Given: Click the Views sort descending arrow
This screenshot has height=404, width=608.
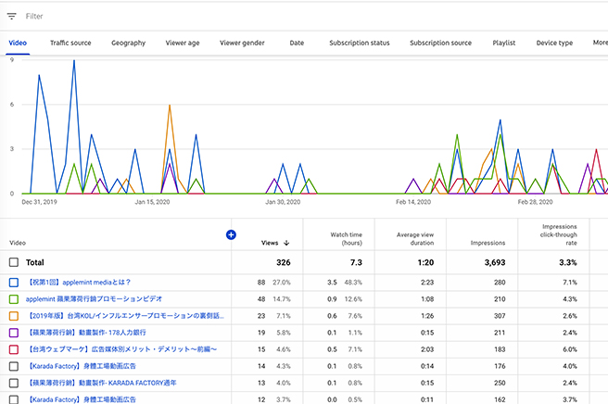Looking at the screenshot, I should [286, 243].
